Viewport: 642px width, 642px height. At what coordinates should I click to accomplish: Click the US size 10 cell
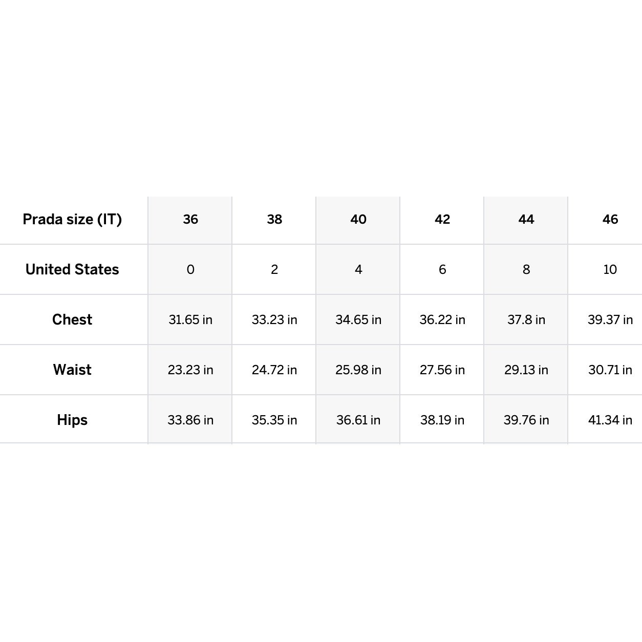pos(610,269)
